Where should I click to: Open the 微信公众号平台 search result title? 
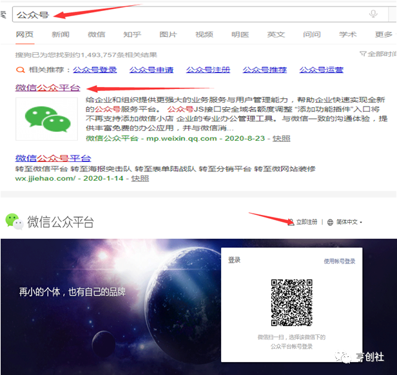click(x=53, y=158)
